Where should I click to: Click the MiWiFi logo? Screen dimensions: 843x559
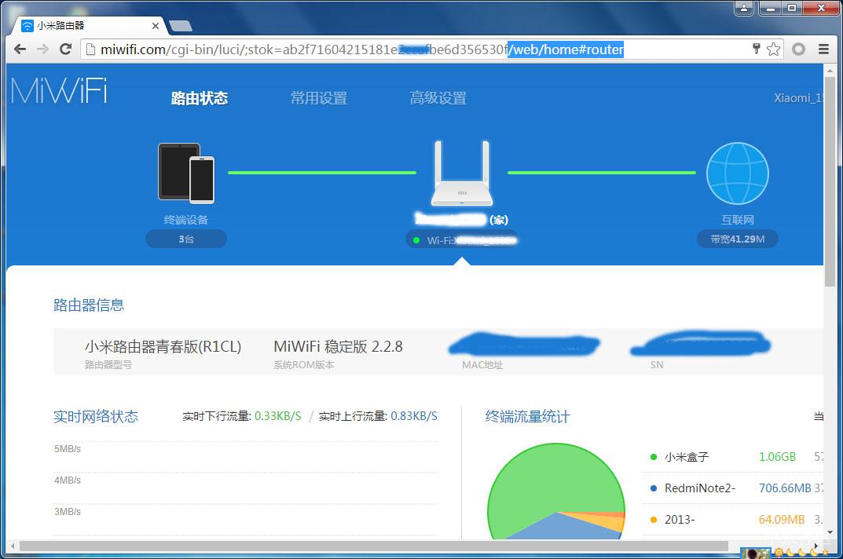(59, 90)
